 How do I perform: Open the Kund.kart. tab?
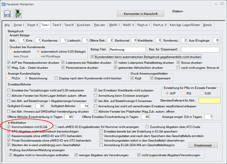83,25
